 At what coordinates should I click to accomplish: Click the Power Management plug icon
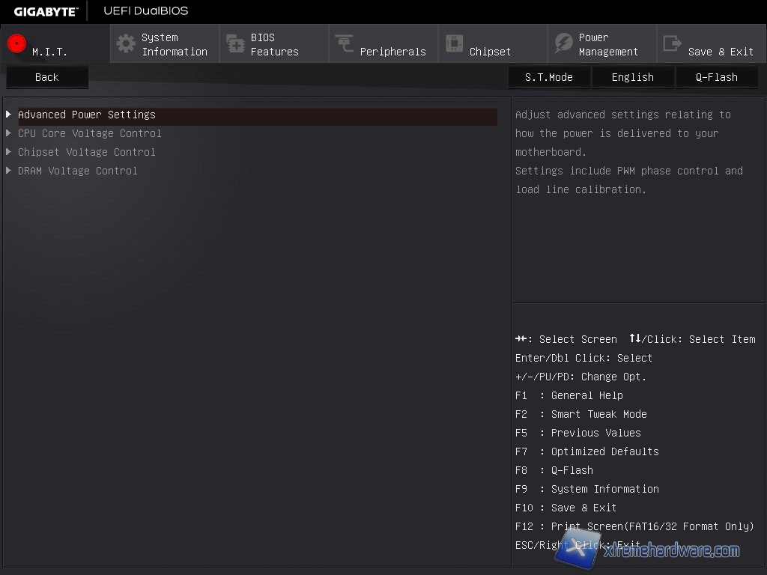click(563, 43)
